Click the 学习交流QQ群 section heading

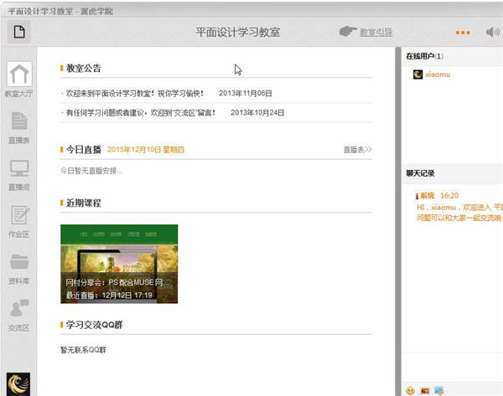pyautogui.click(x=94, y=325)
